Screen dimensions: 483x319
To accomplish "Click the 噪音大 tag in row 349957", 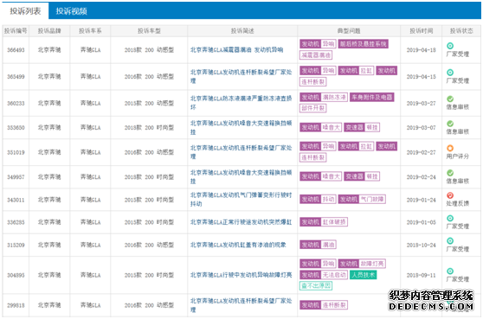I will click(x=332, y=176).
